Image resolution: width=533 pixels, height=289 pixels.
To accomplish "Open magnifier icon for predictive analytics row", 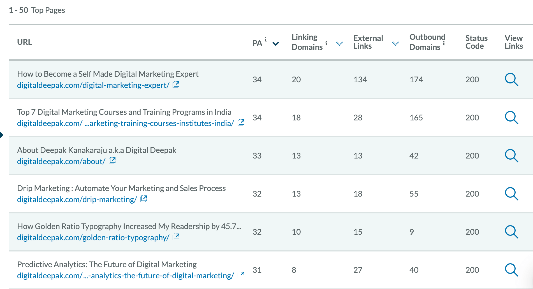I will pyautogui.click(x=511, y=270).
